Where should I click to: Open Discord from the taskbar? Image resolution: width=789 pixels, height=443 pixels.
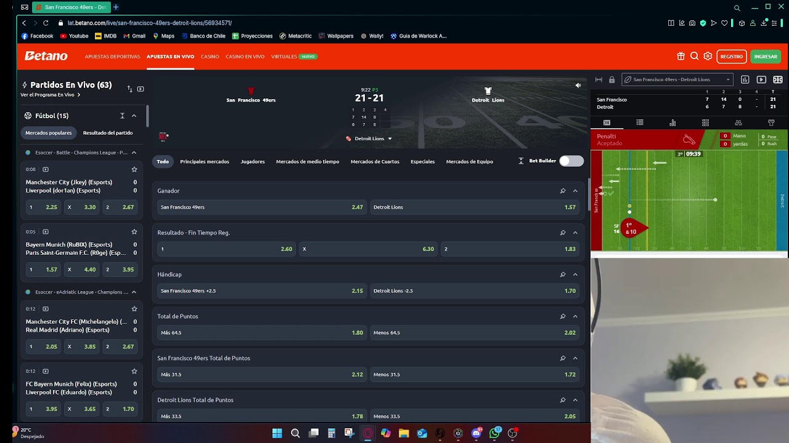(x=476, y=433)
